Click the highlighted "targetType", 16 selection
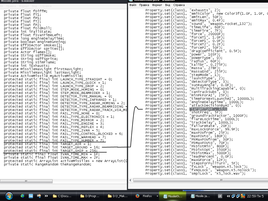The width and height of the screenshot is (268, 201). [208, 109]
